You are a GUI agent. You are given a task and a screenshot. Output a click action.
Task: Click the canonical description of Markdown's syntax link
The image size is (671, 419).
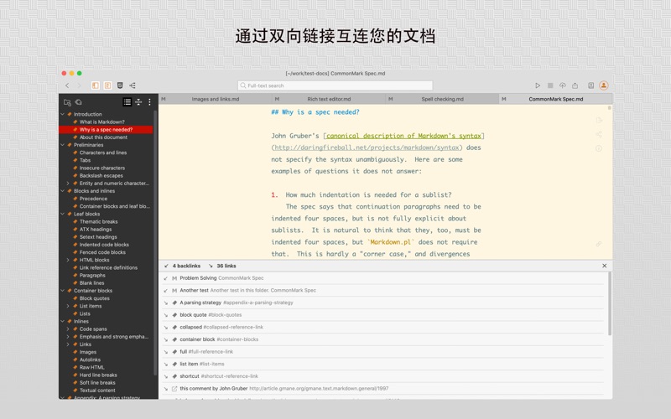(x=403, y=136)
